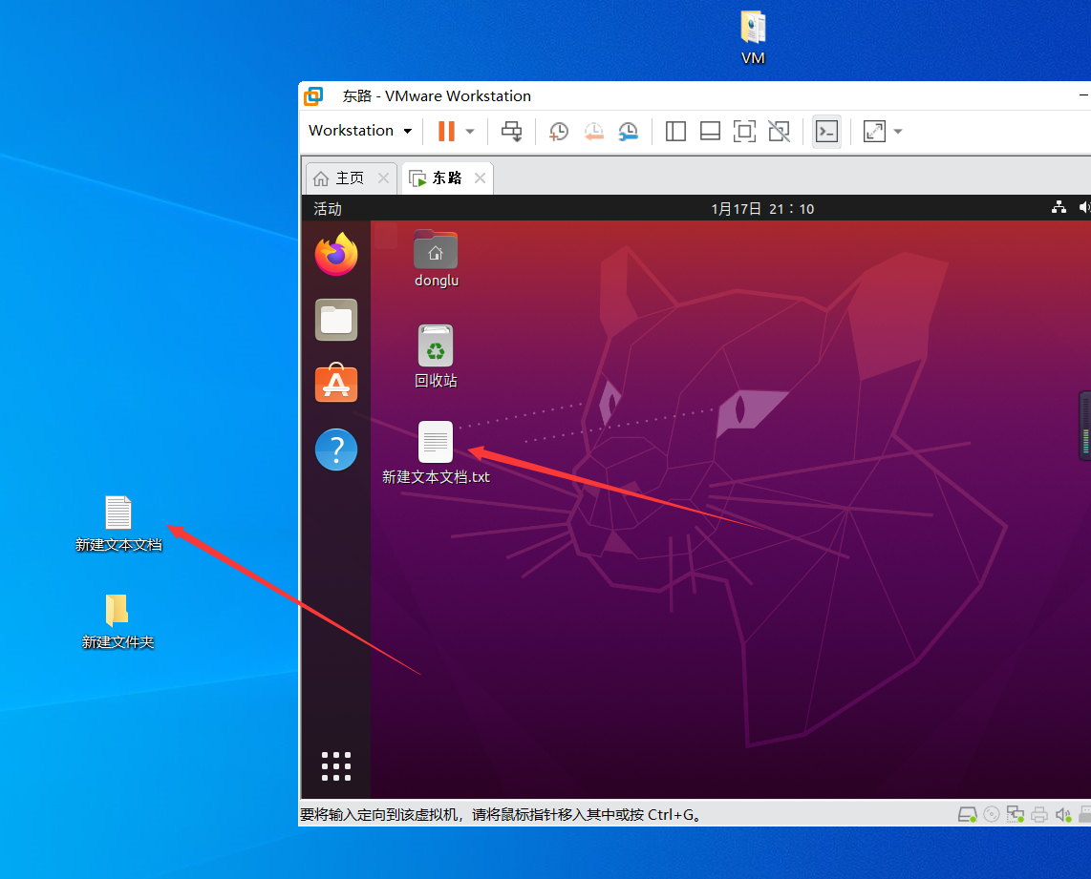This screenshot has height=879, width=1091.
Task: Open Firefox from the Ubuntu dock
Action: point(336,255)
